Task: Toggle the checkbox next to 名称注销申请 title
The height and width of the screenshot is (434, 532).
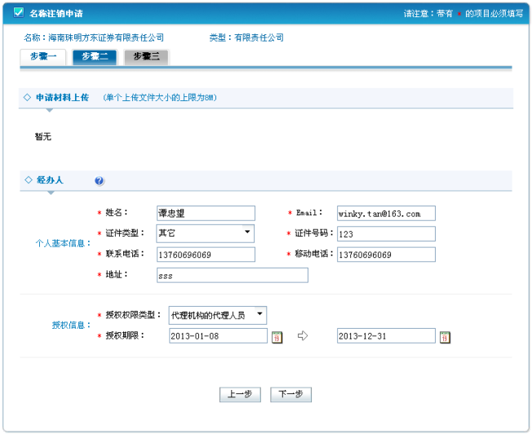Action: [19, 13]
